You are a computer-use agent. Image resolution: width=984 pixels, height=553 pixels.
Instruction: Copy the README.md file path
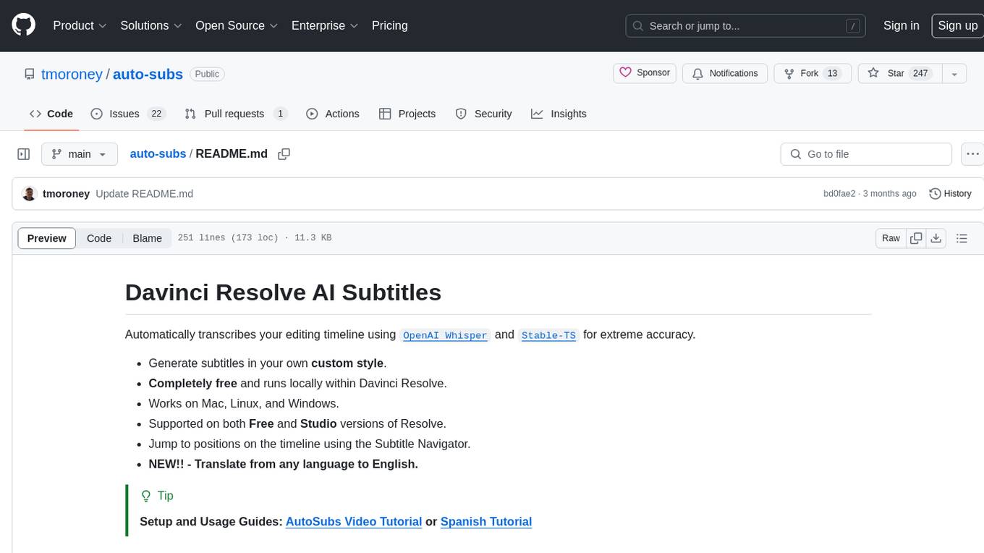(x=284, y=154)
